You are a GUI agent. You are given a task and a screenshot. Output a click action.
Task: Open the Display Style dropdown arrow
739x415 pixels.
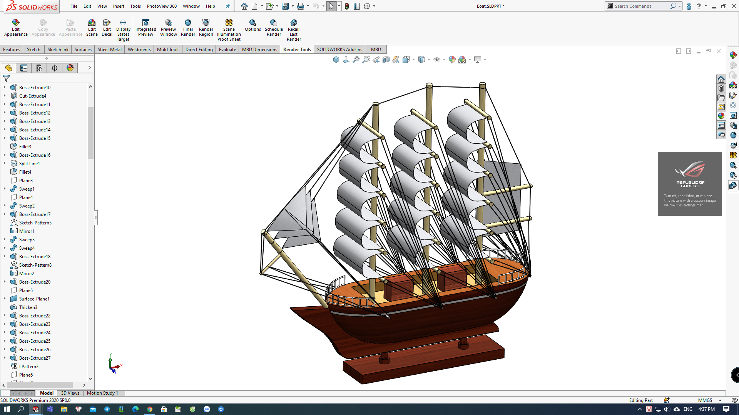[429, 60]
